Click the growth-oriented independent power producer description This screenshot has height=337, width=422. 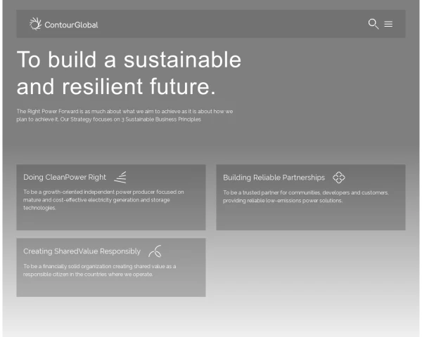[x=103, y=192]
